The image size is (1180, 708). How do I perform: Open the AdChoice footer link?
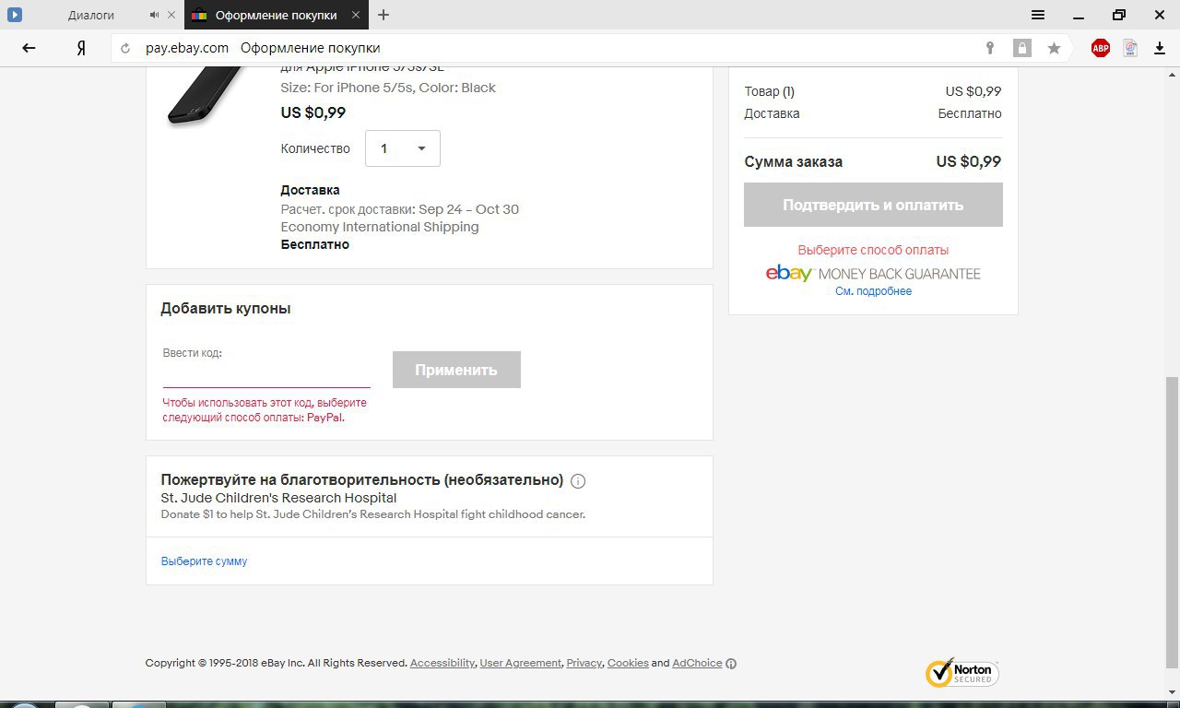click(x=697, y=663)
